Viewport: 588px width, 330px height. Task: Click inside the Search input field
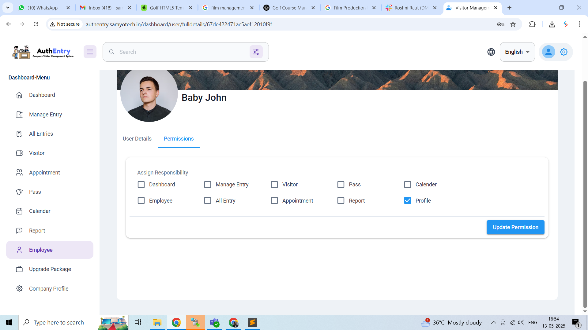181,52
